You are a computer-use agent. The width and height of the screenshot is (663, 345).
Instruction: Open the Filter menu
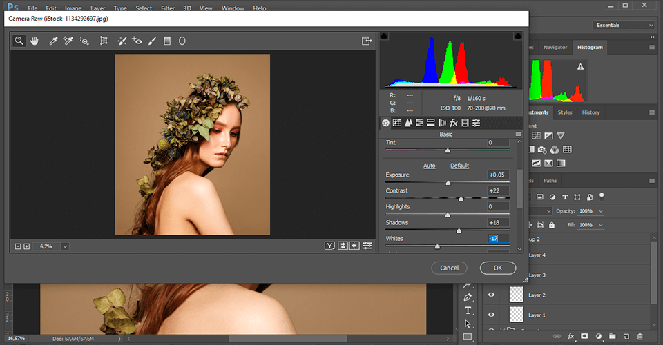click(x=167, y=8)
